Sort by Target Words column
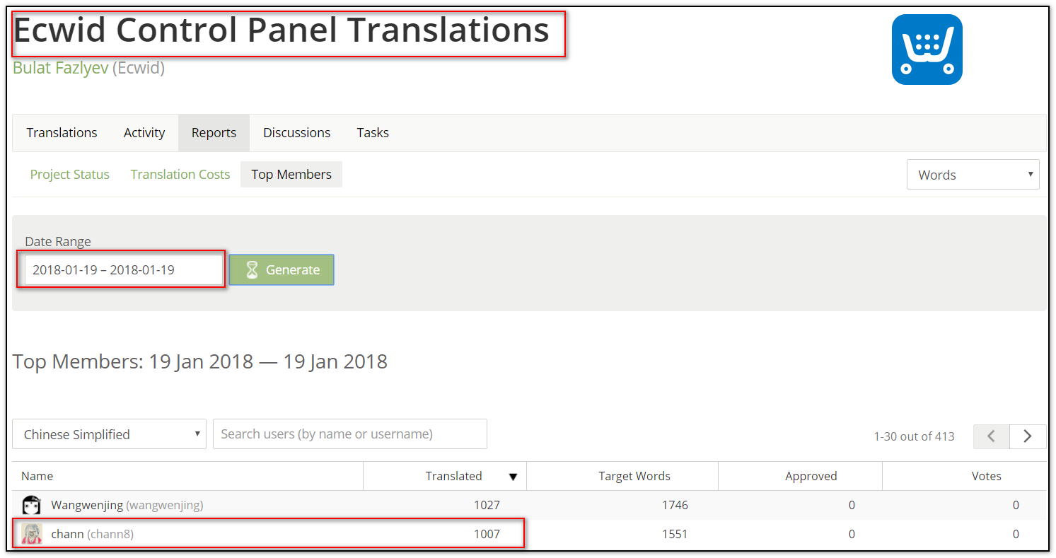This screenshot has width=1056, height=558. click(634, 476)
